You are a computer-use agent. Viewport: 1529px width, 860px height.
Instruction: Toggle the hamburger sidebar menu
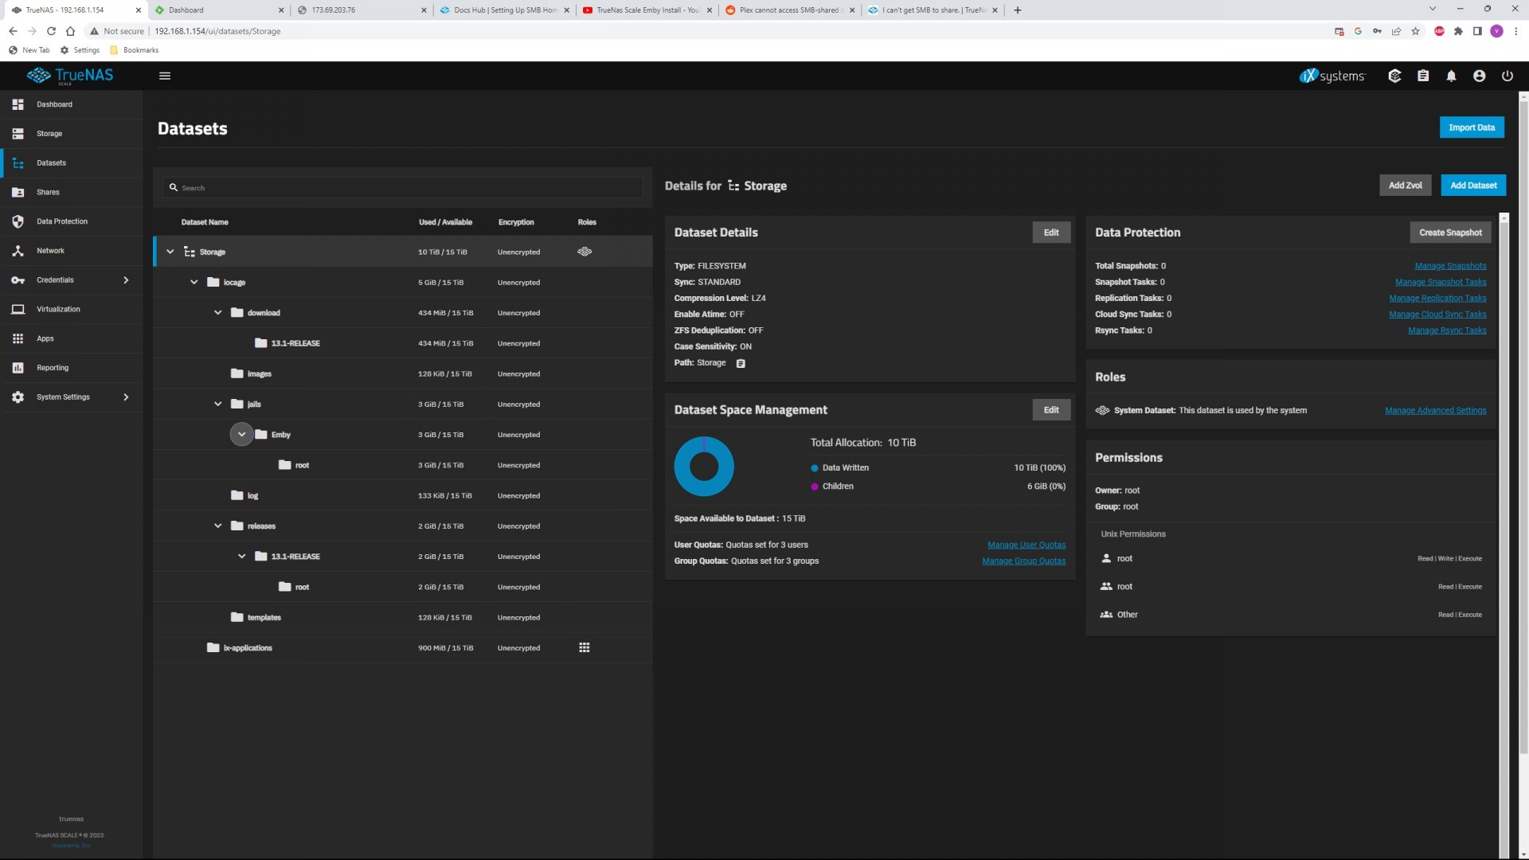tap(165, 76)
